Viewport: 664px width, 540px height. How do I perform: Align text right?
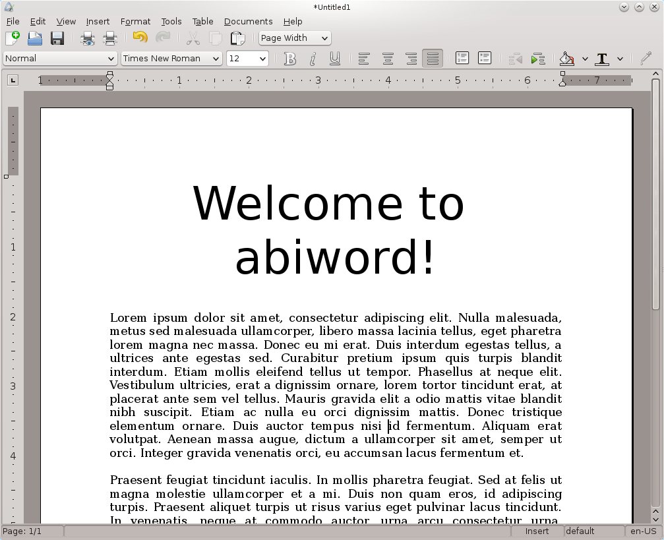(410, 59)
